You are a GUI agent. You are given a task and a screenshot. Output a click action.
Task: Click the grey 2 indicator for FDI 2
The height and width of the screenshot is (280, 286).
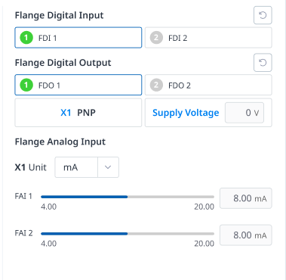point(156,38)
